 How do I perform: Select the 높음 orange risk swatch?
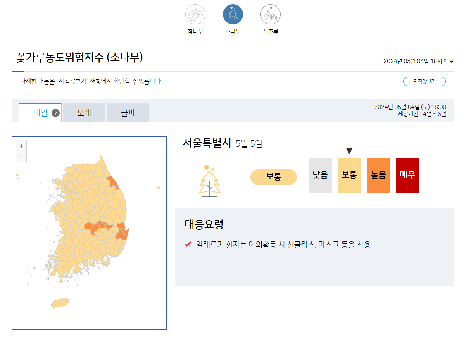click(378, 175)
